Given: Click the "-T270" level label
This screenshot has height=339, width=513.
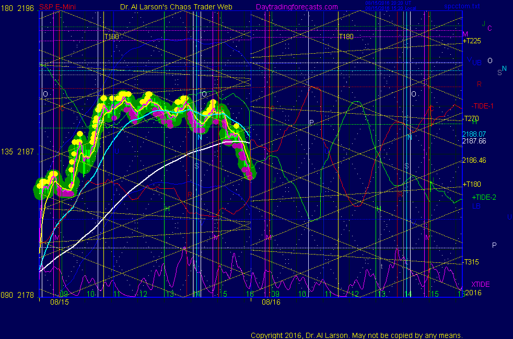Looking at the screenshot, I should (471, 118).
